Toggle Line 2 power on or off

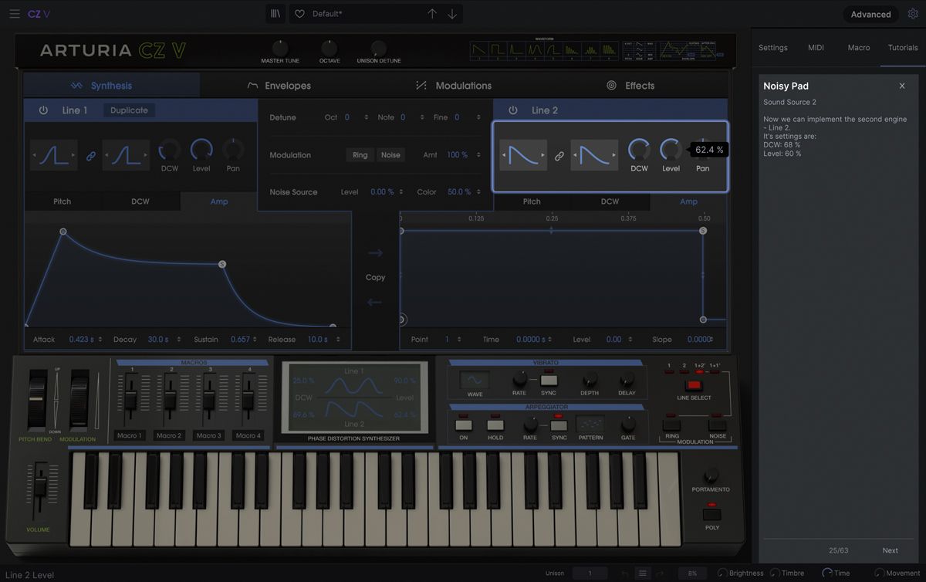[x=513, y=110]
